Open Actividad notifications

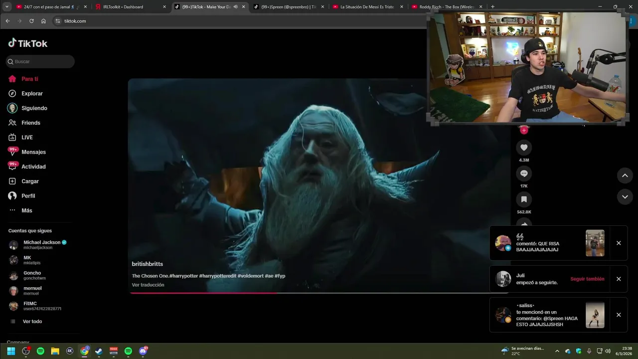click(x=27, y=167)
